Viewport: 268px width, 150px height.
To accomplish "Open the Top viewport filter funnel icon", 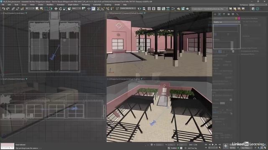I will tap(26, 13).
